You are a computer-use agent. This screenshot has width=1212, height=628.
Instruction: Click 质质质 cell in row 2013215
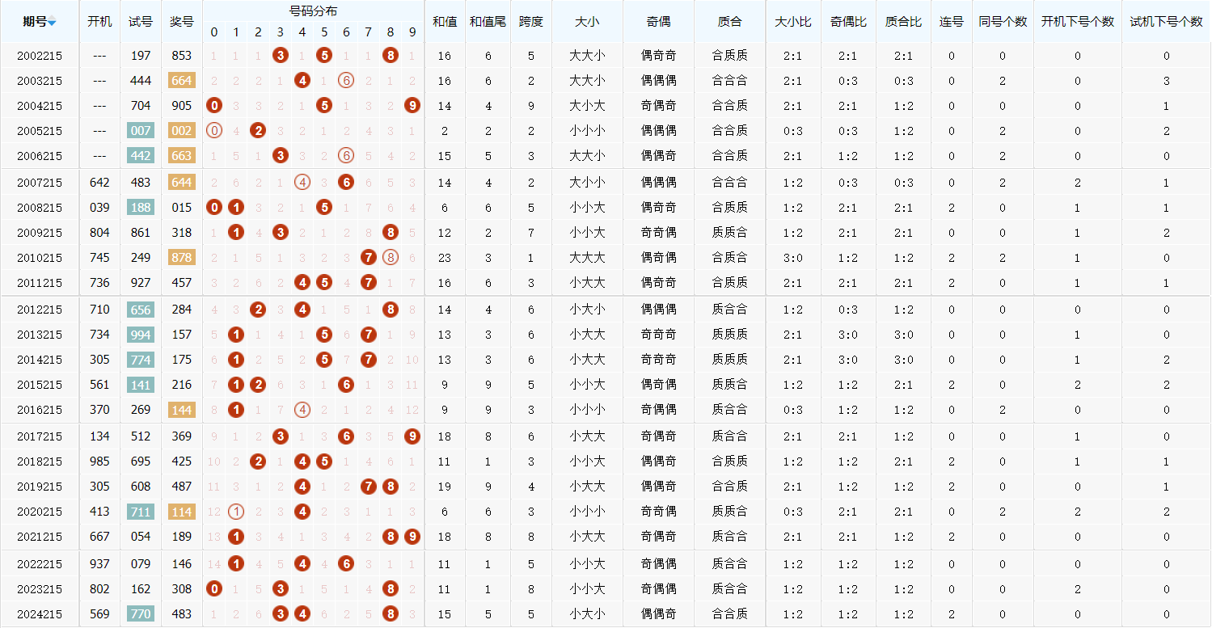click(x=730, y=335)
